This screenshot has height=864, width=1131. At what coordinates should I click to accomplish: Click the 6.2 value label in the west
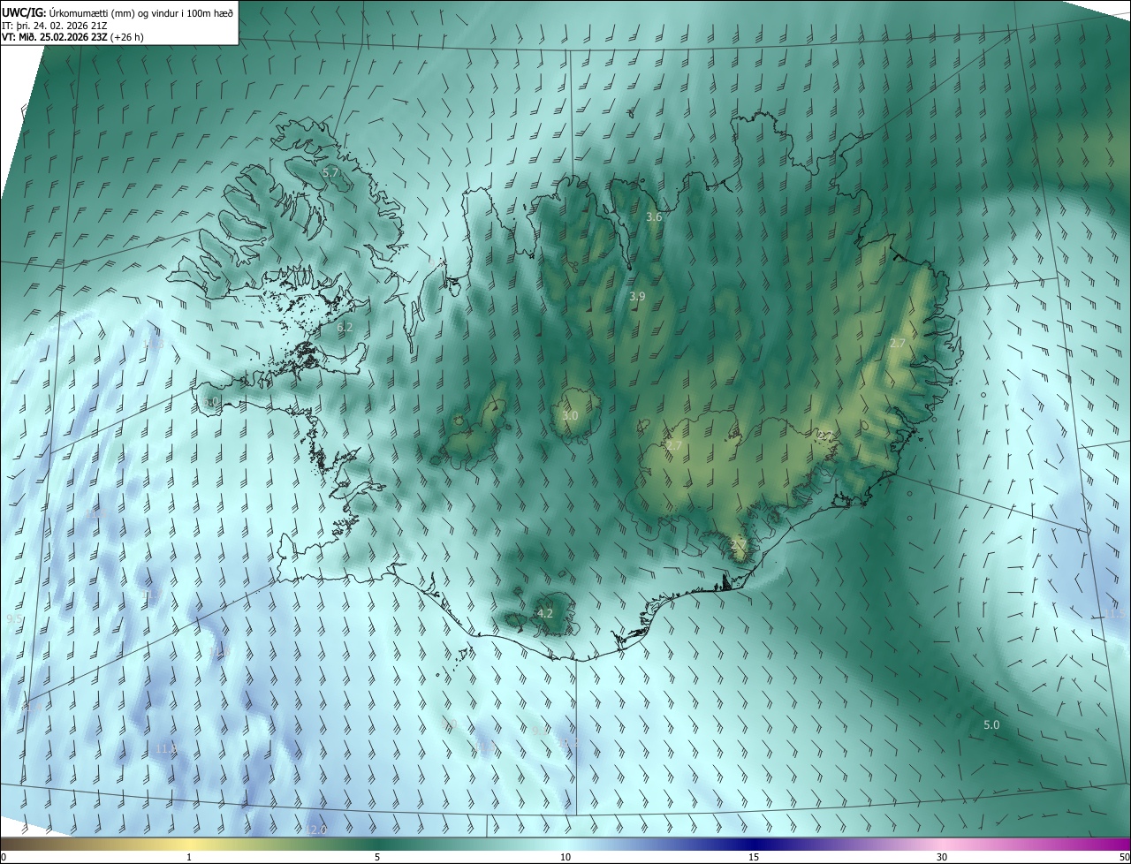pos(345,327)
